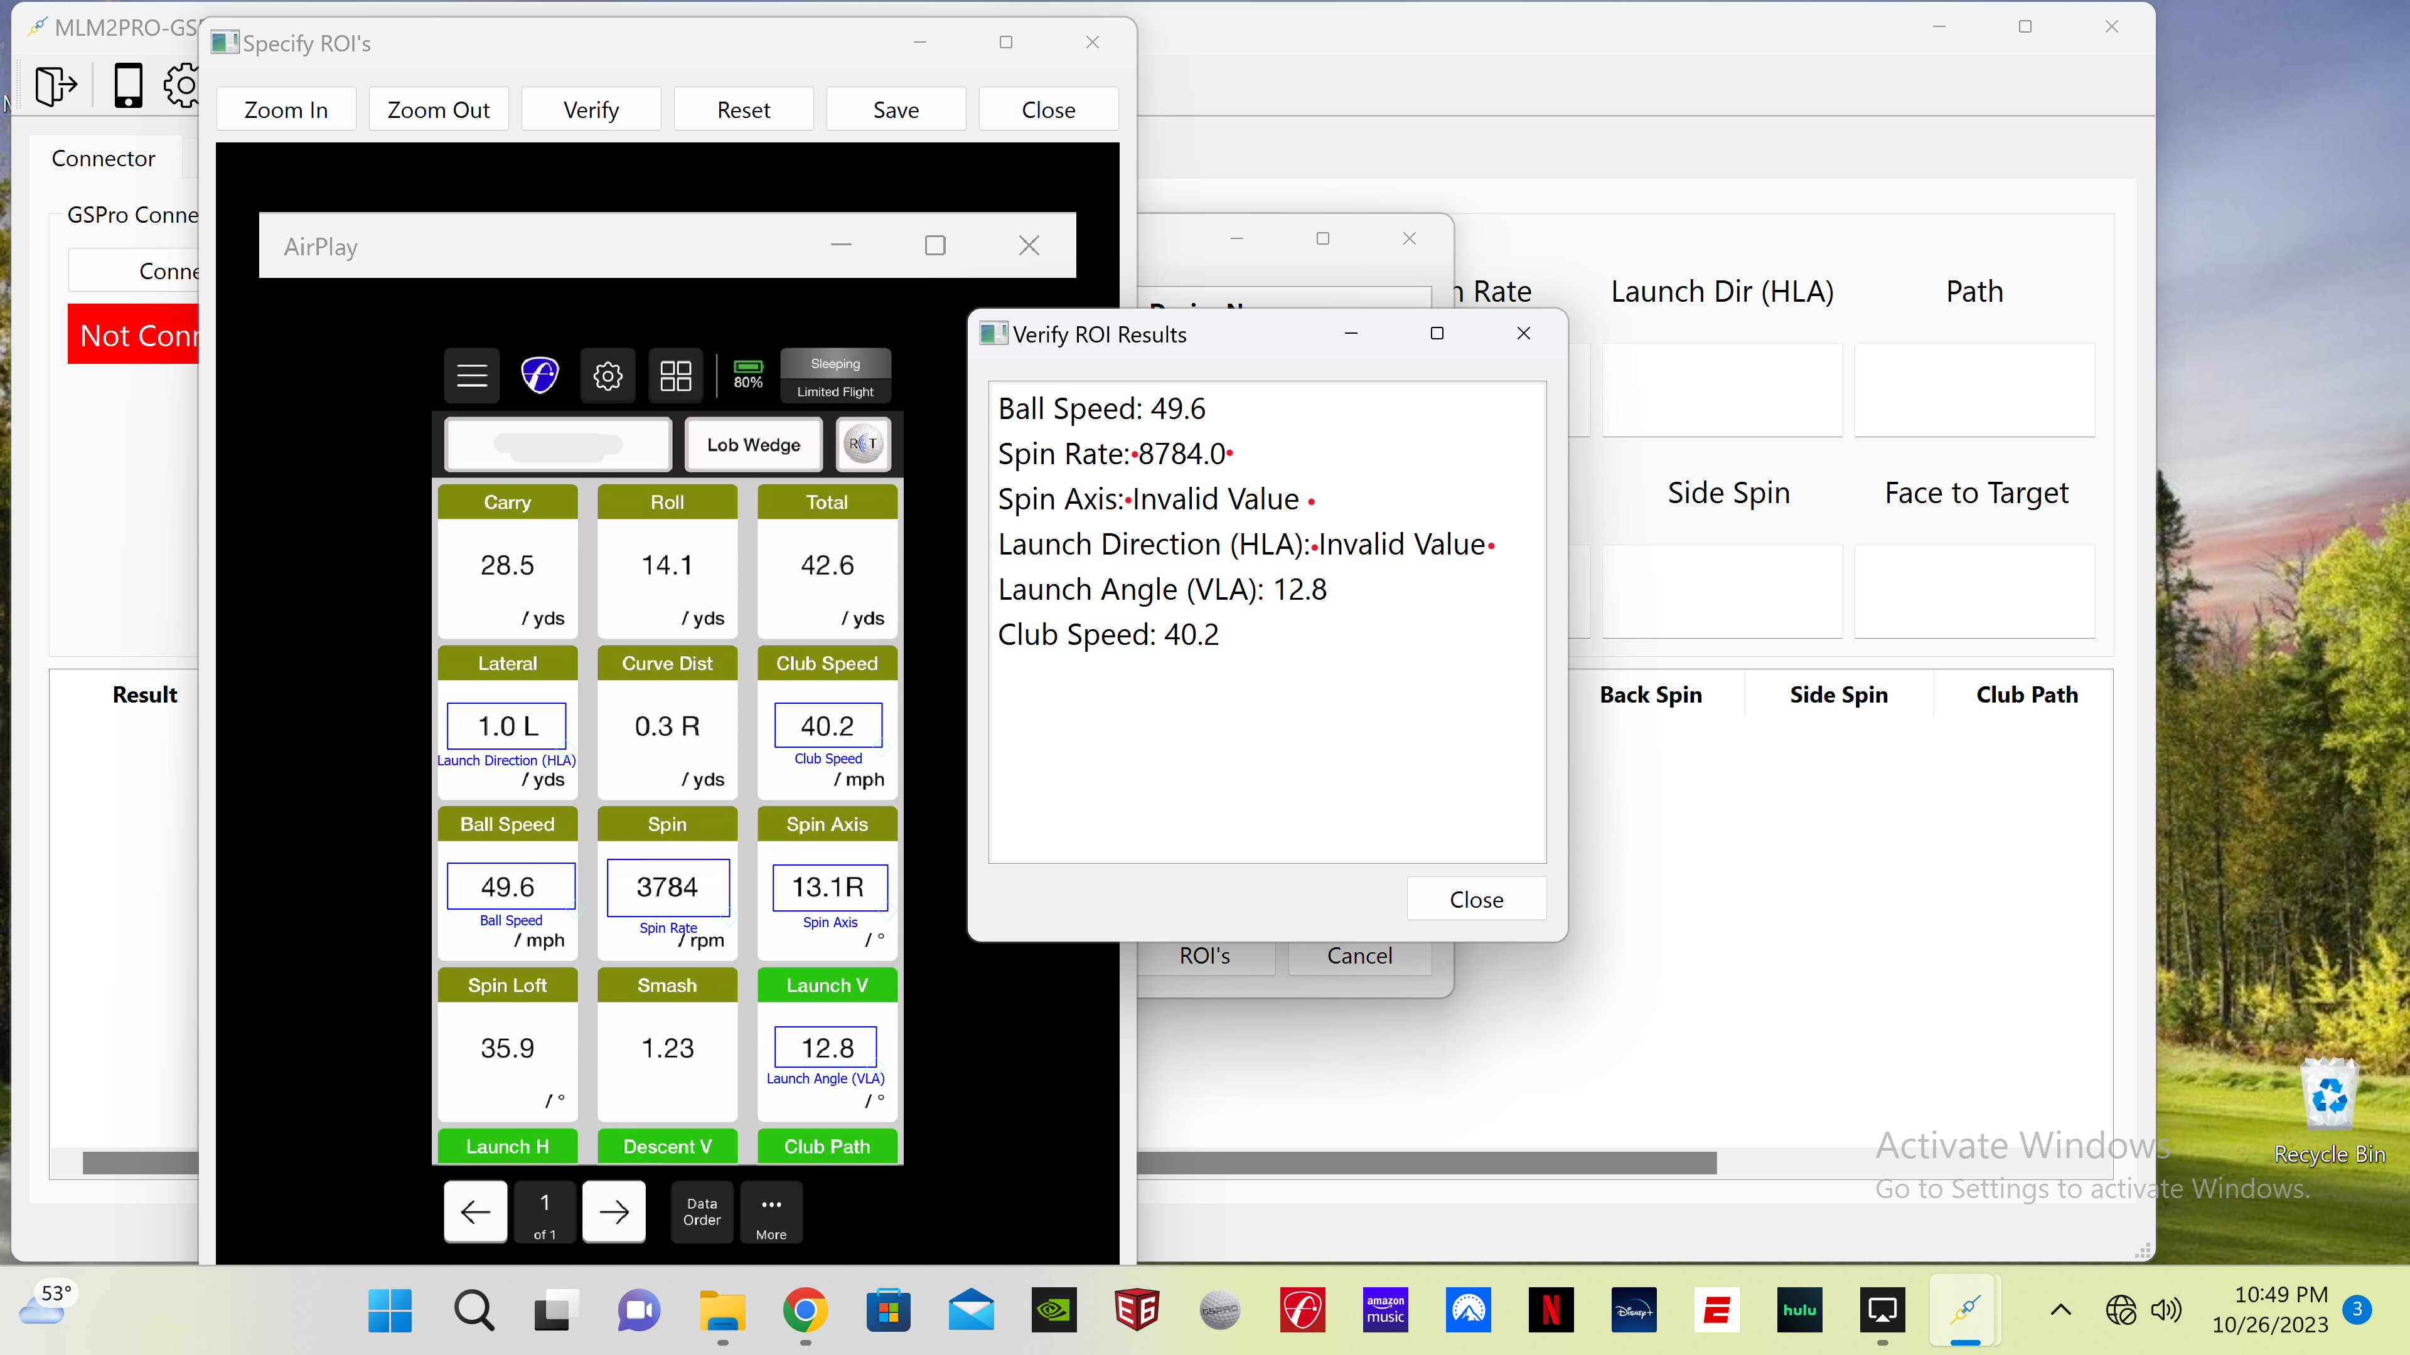Click the R/T round button beside Lob Wedge
The image size is (2410, 1355).
(862, 444)
